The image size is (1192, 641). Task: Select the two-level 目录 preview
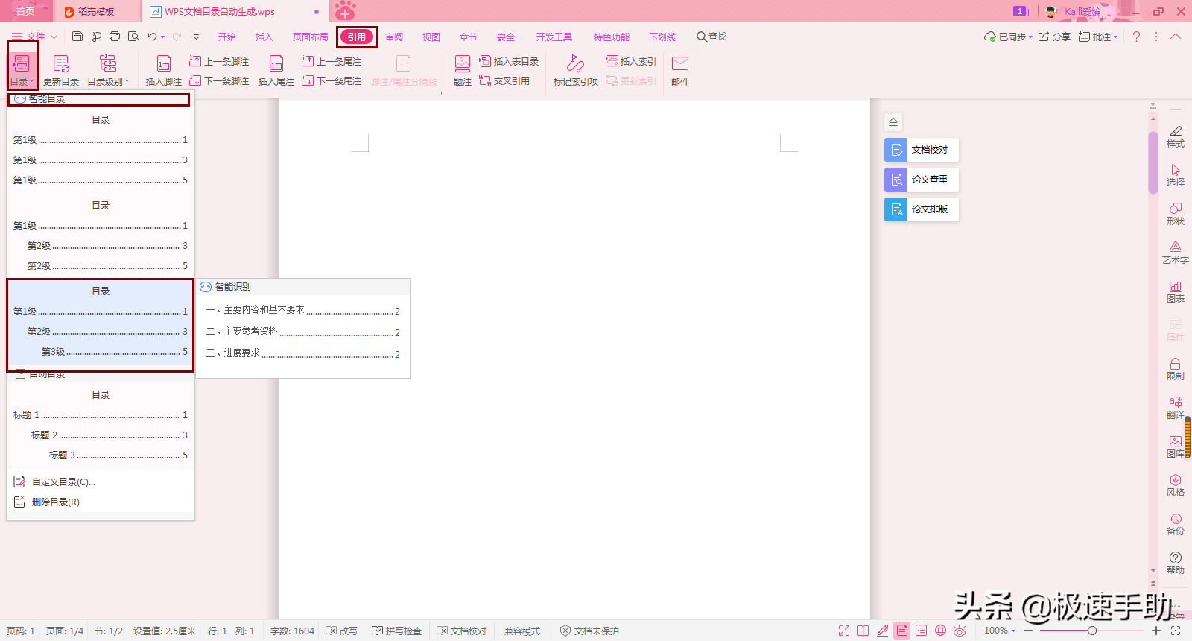coord(101,236)
